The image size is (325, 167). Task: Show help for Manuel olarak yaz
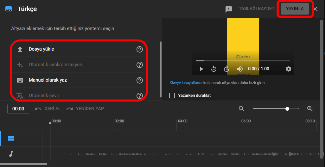tap(139, 80)
